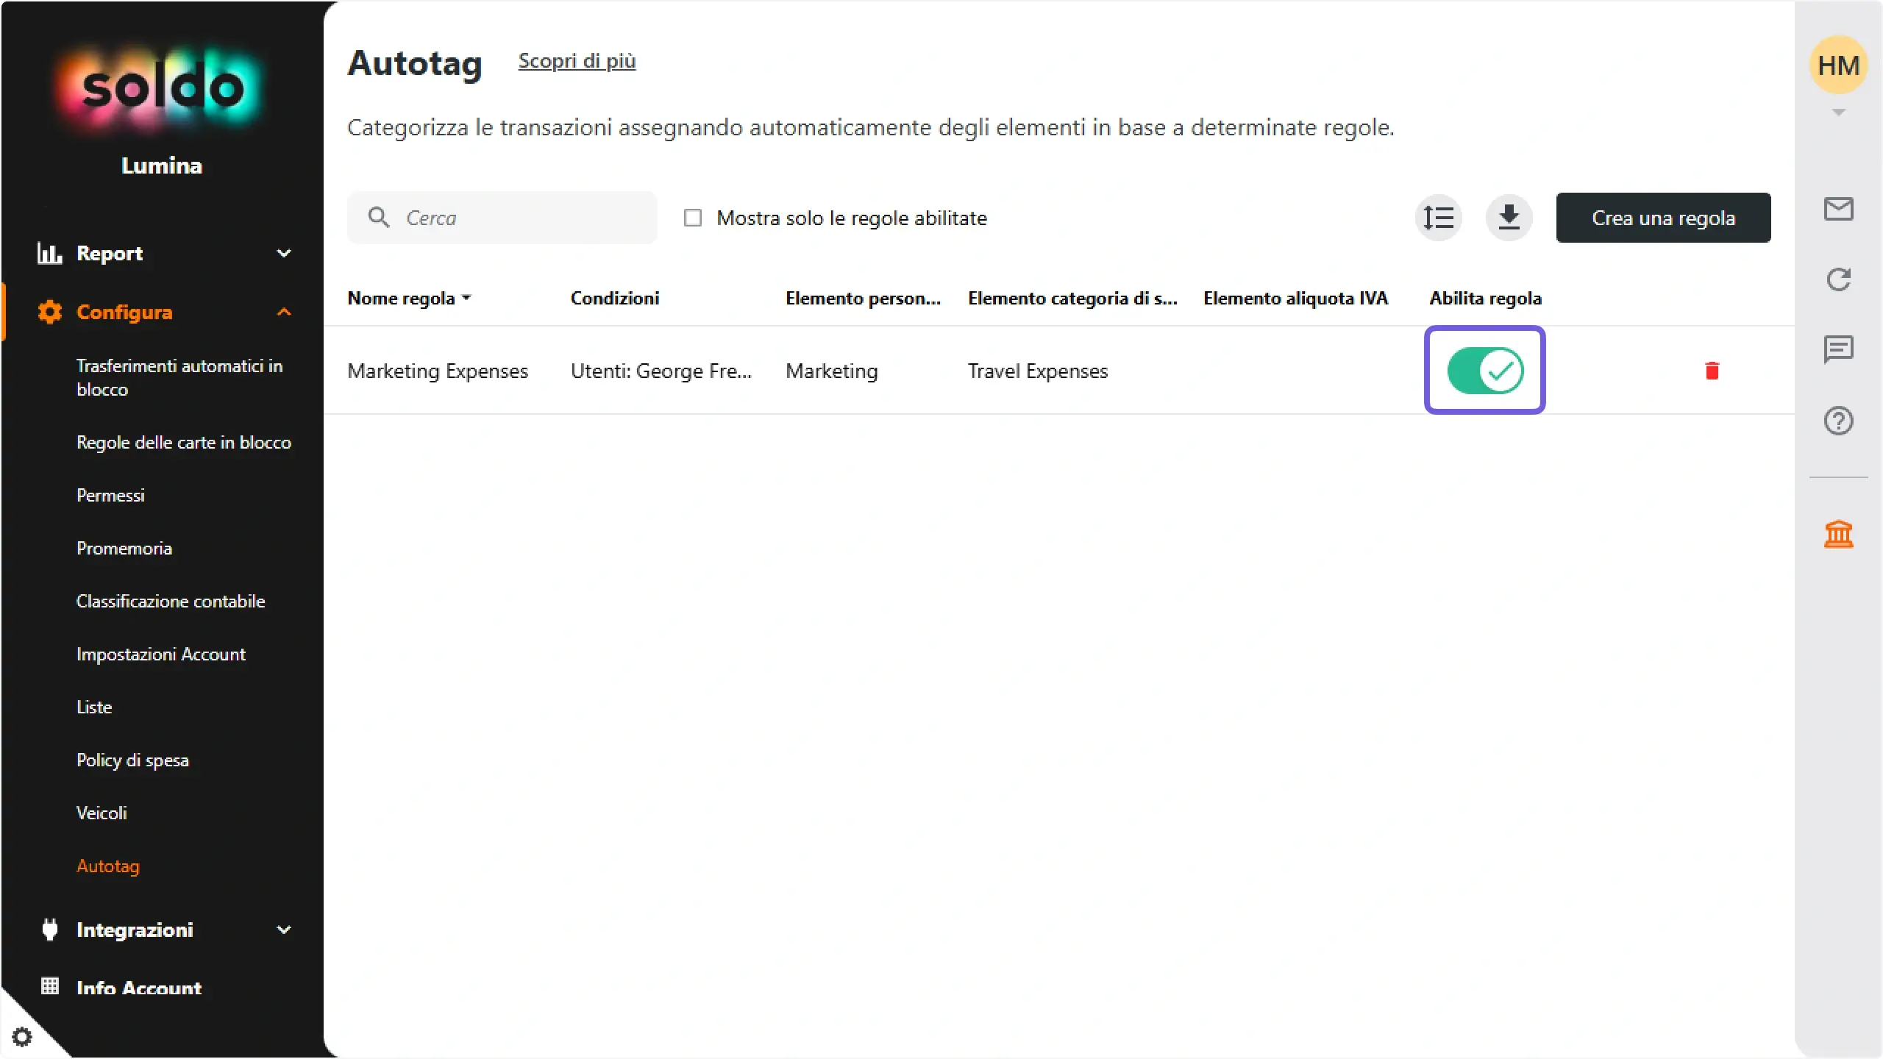Click the Configura gear icon

click(x=50, y=312)
